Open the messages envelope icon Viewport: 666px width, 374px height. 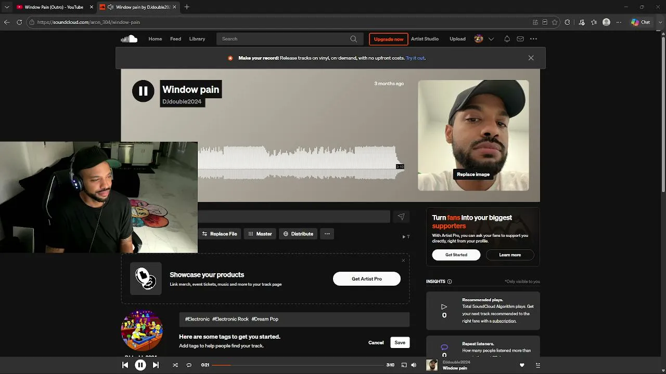tap(520, 39)
